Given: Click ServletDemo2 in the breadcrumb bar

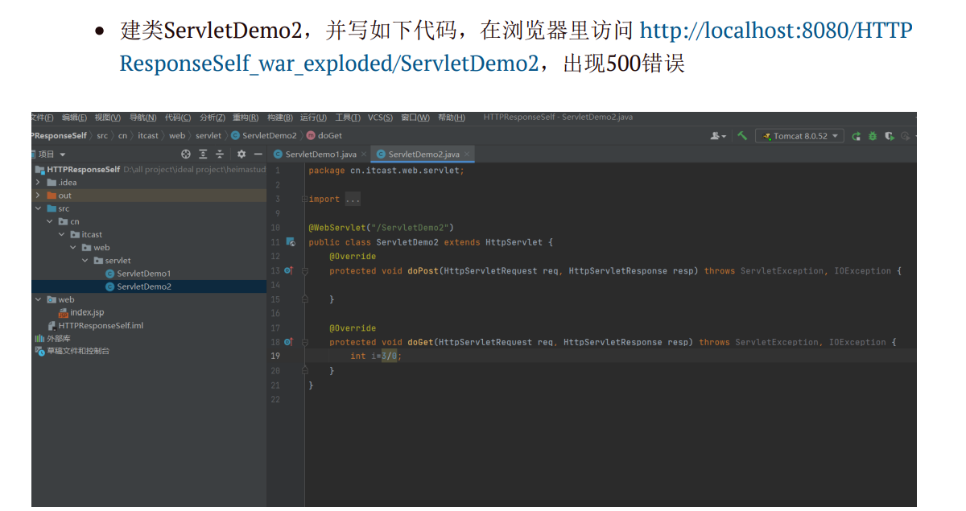Looking at the screenshot, I should pos(263,136).
